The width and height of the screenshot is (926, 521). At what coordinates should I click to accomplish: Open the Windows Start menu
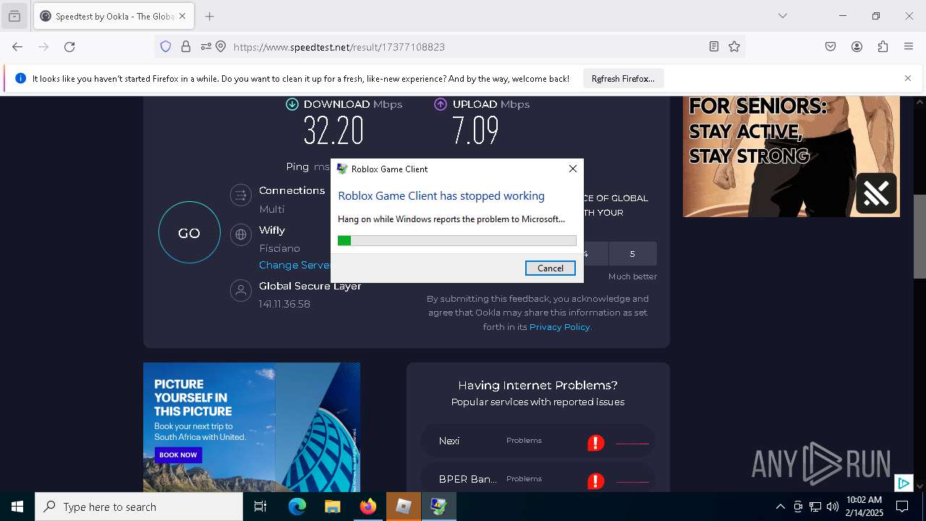[17, 507]
